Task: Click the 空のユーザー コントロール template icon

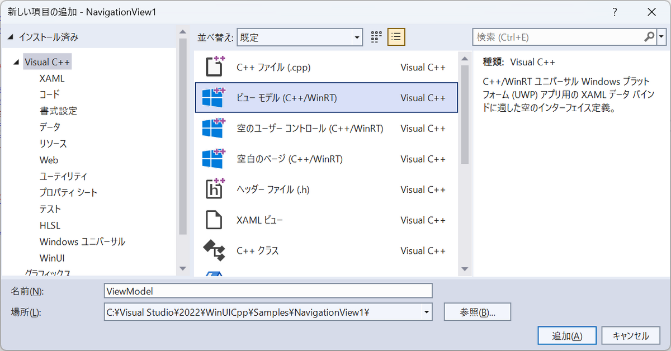Action: (213, 129)
